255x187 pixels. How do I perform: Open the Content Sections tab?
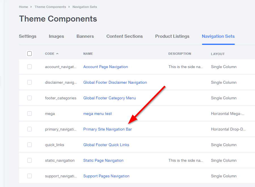125,36
